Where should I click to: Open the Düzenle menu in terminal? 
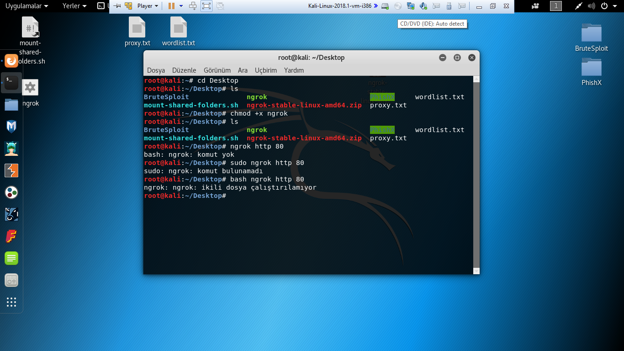coord(184,70)
